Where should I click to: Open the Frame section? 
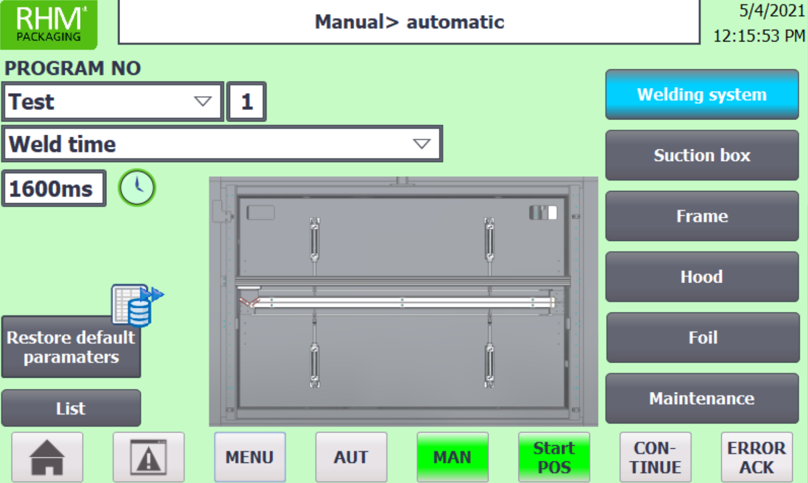pos(702,216)
